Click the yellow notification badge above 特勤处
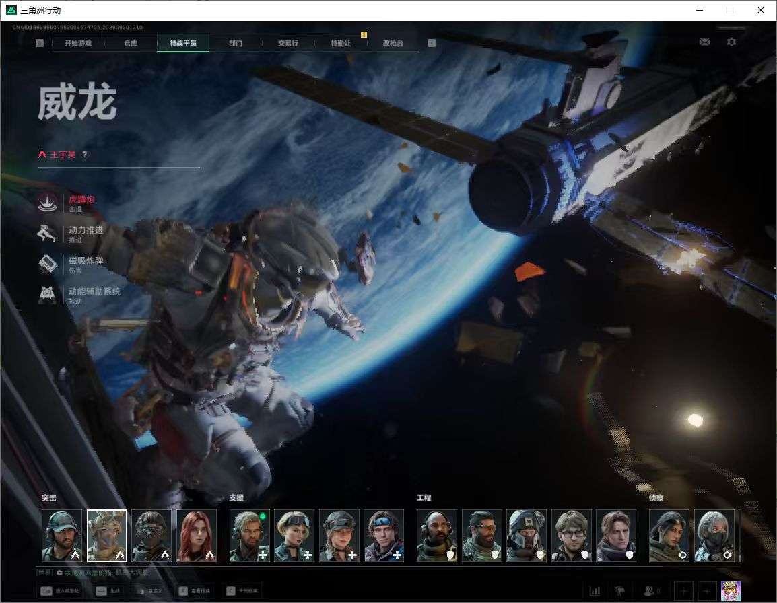Screen dimensions: 777x603 364,35
